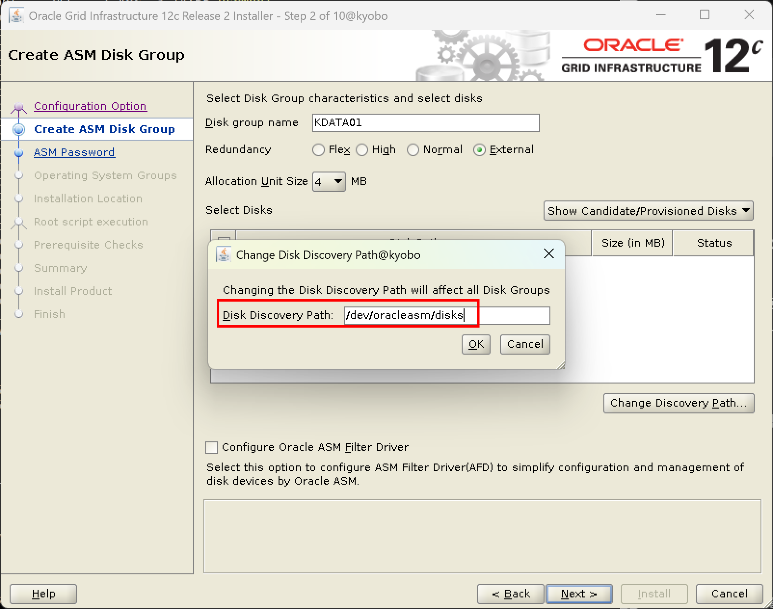Screen dimensions: 773x609
Task: Enable Configure Oracle ASM Filter Driver checkbox
Action: point(212,447)
